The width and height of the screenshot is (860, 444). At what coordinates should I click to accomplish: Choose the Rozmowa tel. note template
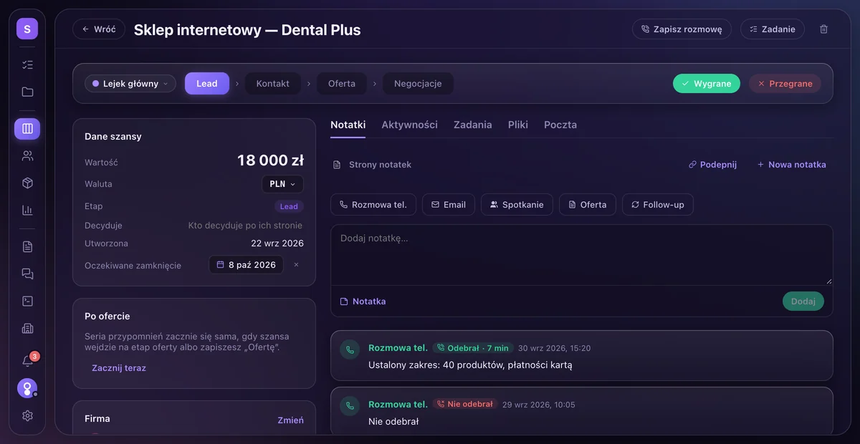373,205
